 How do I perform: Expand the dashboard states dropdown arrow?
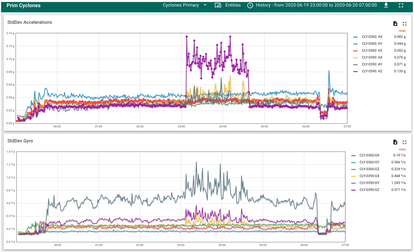coord(205,5)
